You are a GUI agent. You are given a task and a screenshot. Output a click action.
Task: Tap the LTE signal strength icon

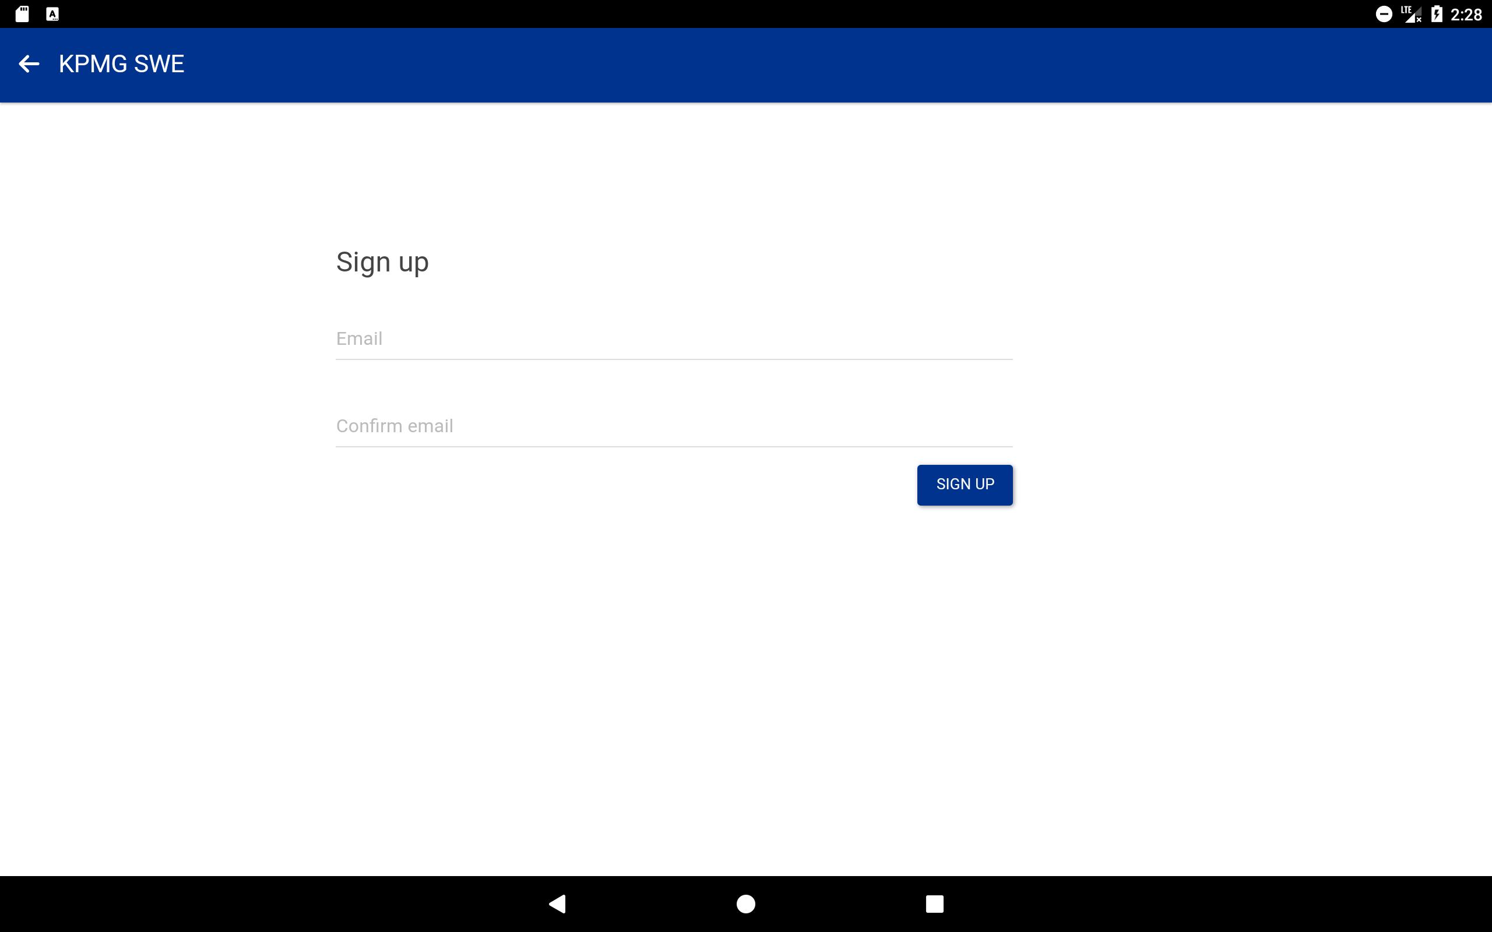point(1411,14)
